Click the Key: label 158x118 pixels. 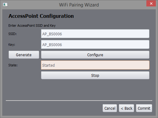12,45
